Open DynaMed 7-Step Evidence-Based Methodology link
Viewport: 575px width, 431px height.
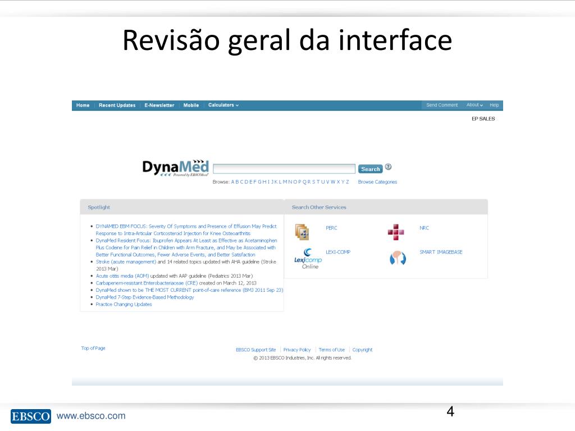point(145,297)
